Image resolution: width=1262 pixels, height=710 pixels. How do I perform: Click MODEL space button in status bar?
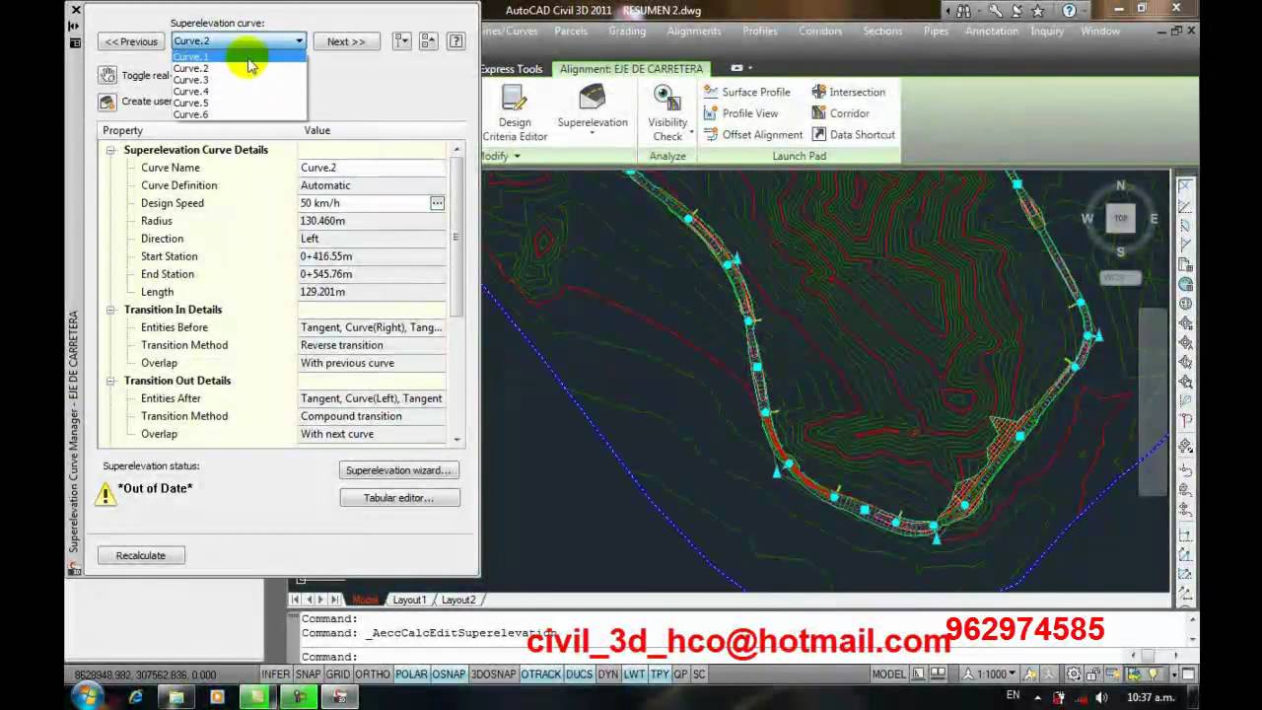pyautogui.click(x=889, y=674)
